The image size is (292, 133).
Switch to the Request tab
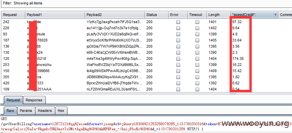[x=13, y=100]
